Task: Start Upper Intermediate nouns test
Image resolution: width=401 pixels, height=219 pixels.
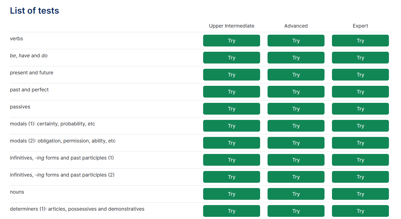Action: coord(231,194)
